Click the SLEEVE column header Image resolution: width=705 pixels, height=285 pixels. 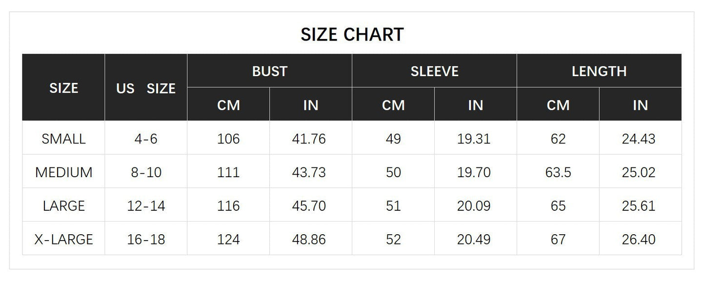[x=434, y=71]
